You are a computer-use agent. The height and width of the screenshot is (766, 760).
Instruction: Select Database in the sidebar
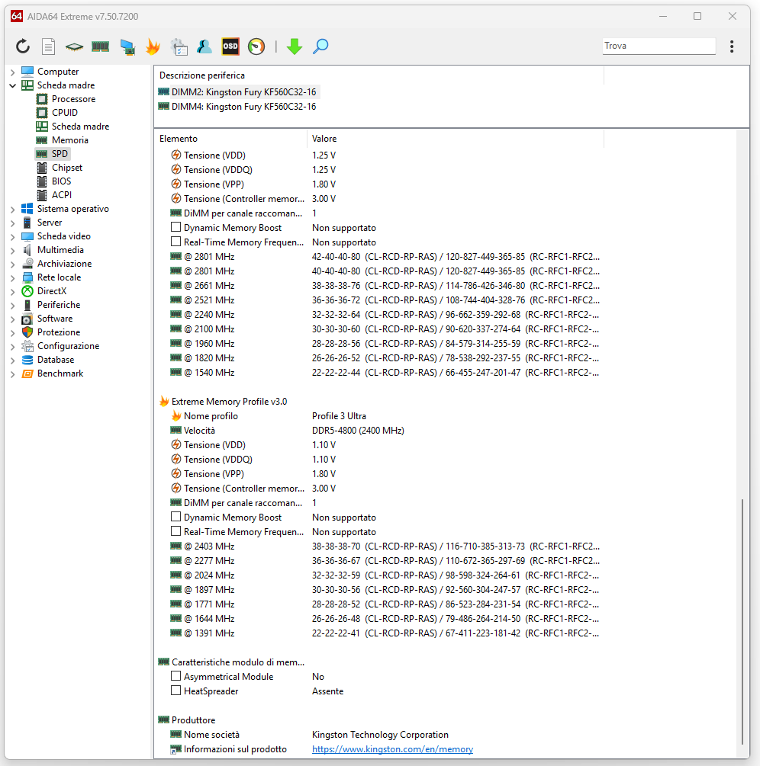[x=56, y=360]
